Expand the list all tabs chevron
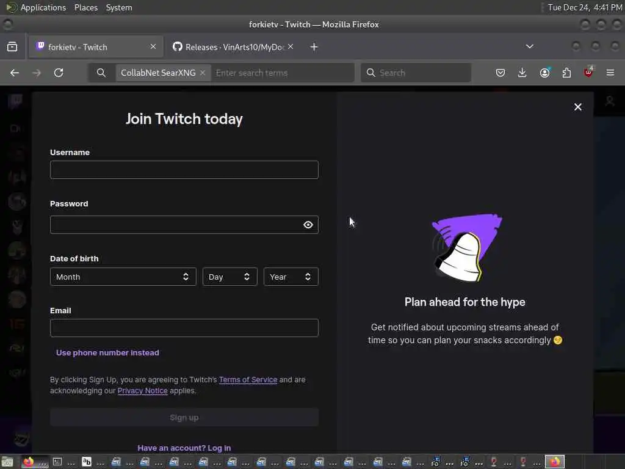Screen dimensions: 625x469 tap(529, 46)
